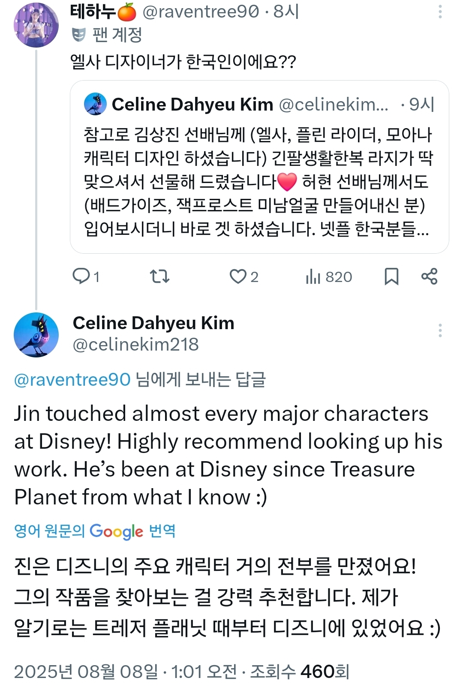Open the three-dot menu on 테하누's tweet
The width and height of the screenshot is (463, 687).
coord(440,12)
